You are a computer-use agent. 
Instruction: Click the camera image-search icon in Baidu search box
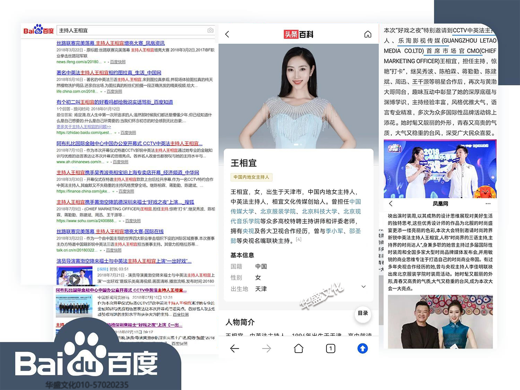(x=210, y=31)
